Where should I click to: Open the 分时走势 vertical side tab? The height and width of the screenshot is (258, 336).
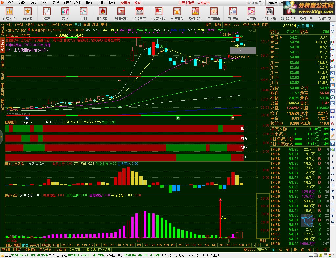pos(2,30)
